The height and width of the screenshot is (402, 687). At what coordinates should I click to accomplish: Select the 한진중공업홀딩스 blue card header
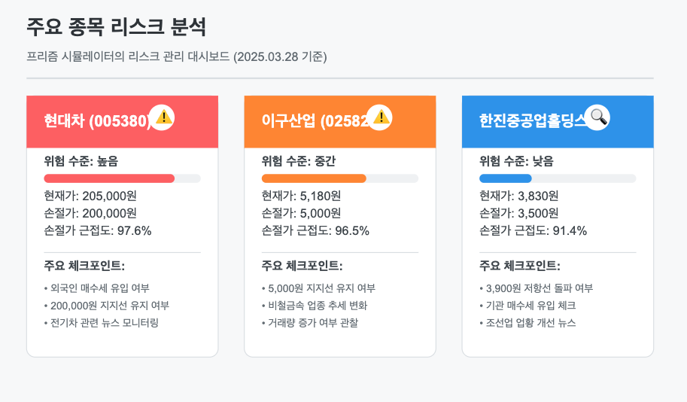pyautogui.click(x=558, y=122)
